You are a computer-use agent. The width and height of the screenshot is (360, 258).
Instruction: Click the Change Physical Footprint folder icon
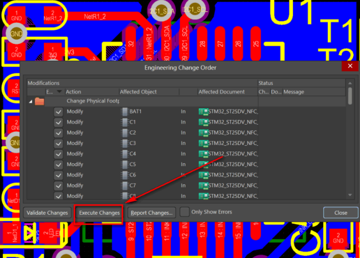coord(40,101)
